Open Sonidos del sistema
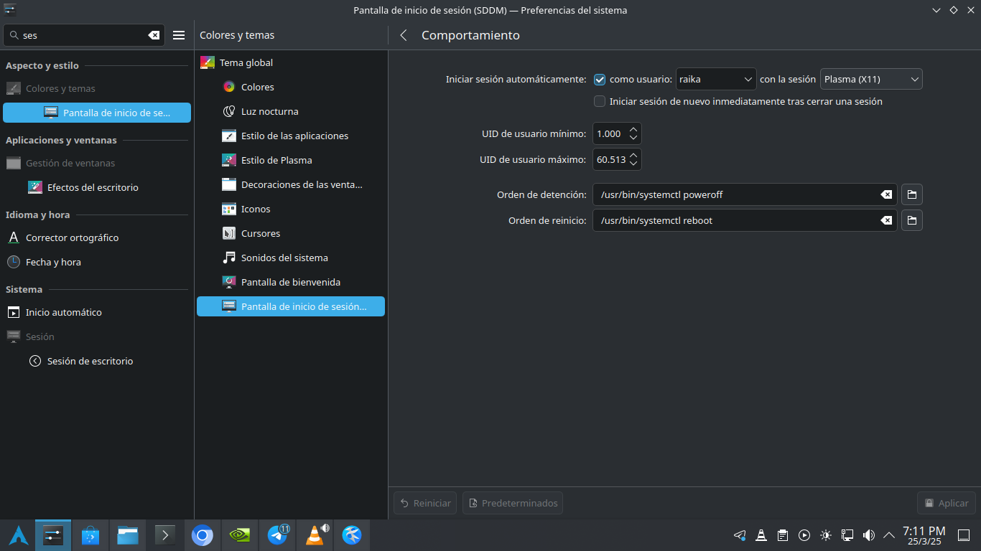Screen dimensions: 981x551 [x=291, y=258]
